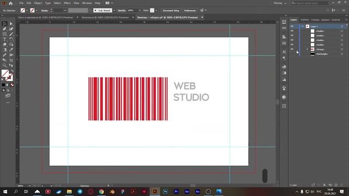Open the brush definition dropdown arrow
Screen dimensions: 349x196
pyautogui.click(x=114, y=10)
